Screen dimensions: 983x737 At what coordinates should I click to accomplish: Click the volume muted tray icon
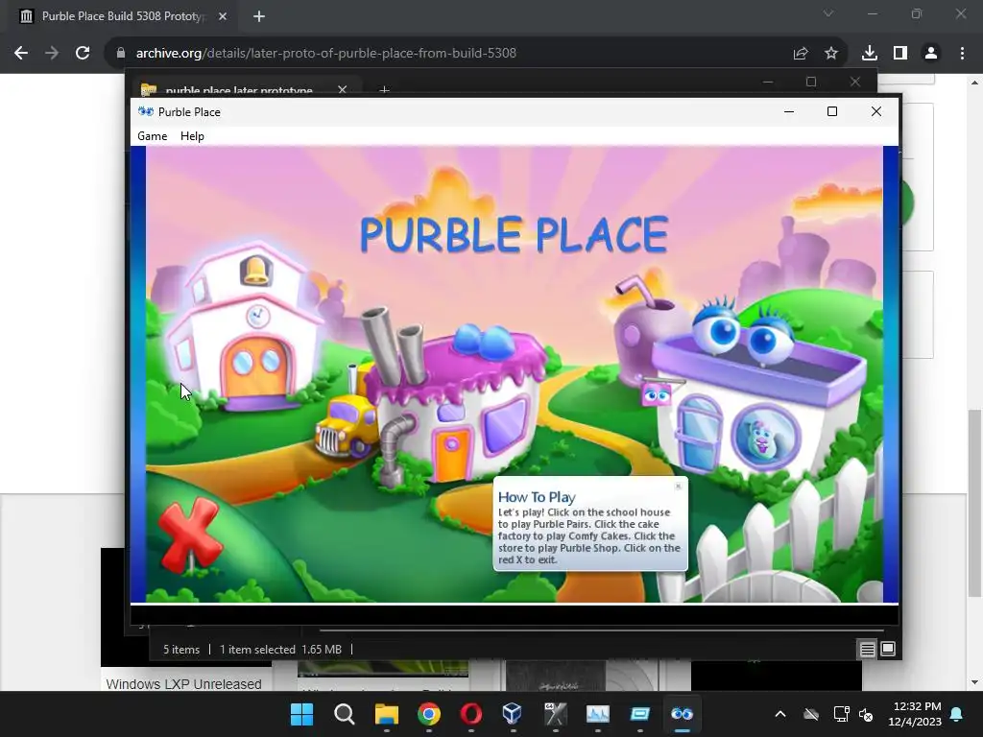(x=867, y=714)
